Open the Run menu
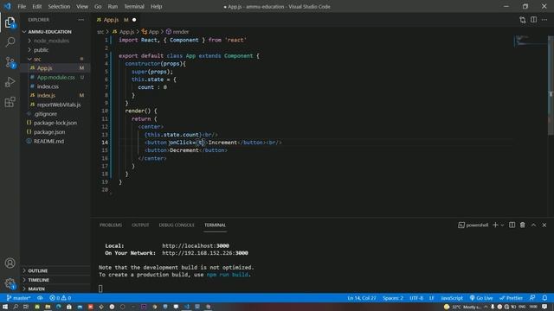 (x=113, y=6)
